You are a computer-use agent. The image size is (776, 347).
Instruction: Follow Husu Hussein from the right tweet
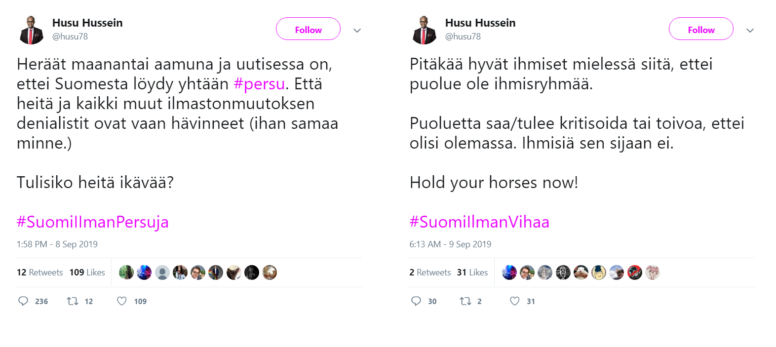pos(701,29)
